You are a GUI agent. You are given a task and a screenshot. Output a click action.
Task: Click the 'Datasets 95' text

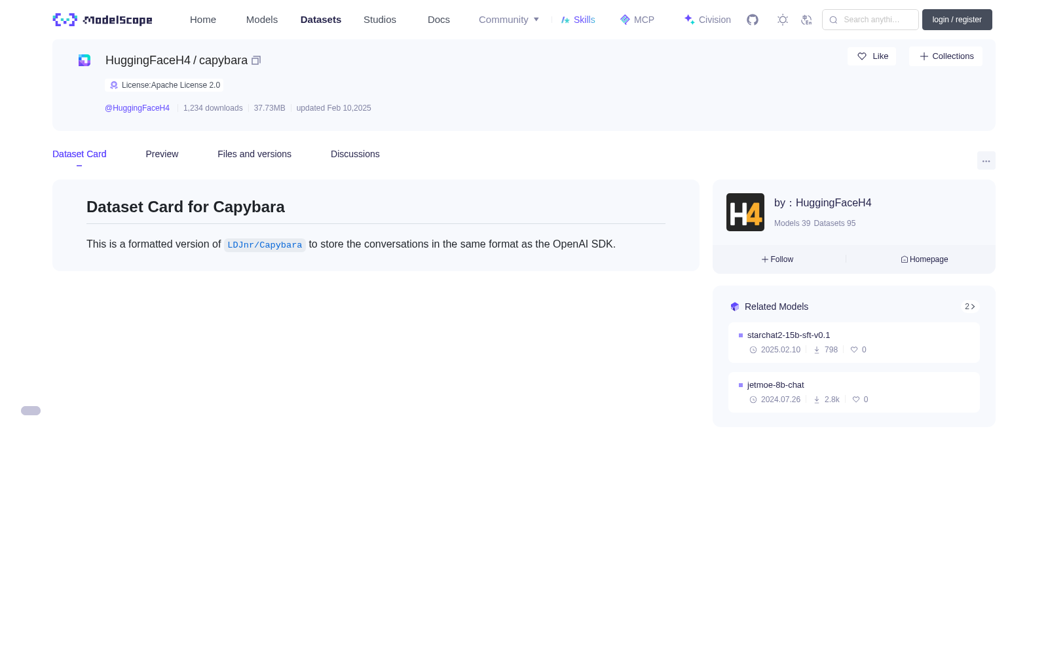(834, 223)
